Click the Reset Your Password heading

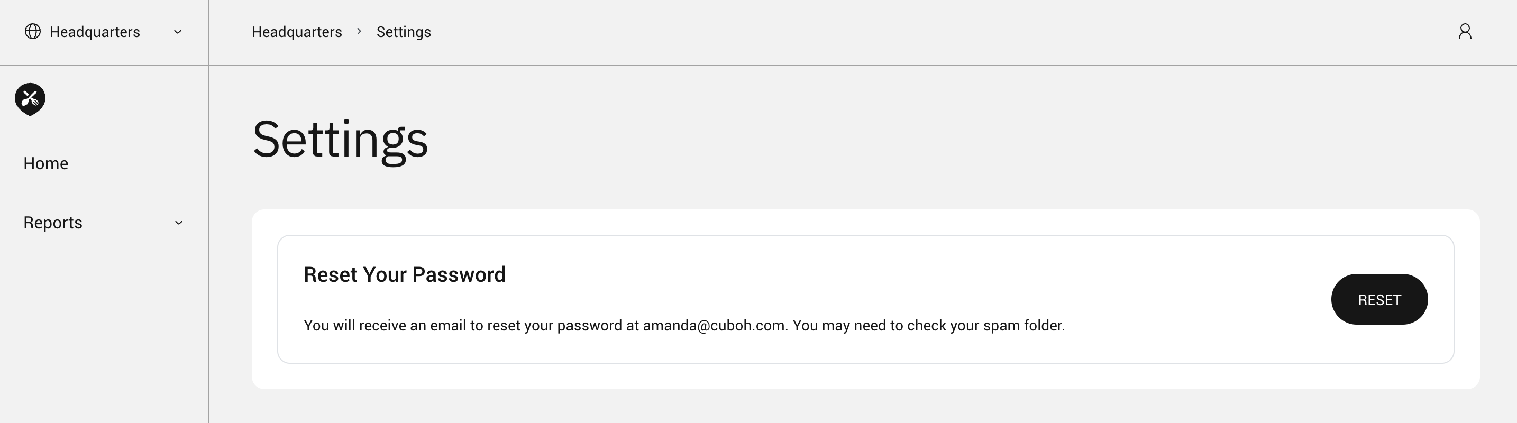pyautogui.click(x=405, y=275)
